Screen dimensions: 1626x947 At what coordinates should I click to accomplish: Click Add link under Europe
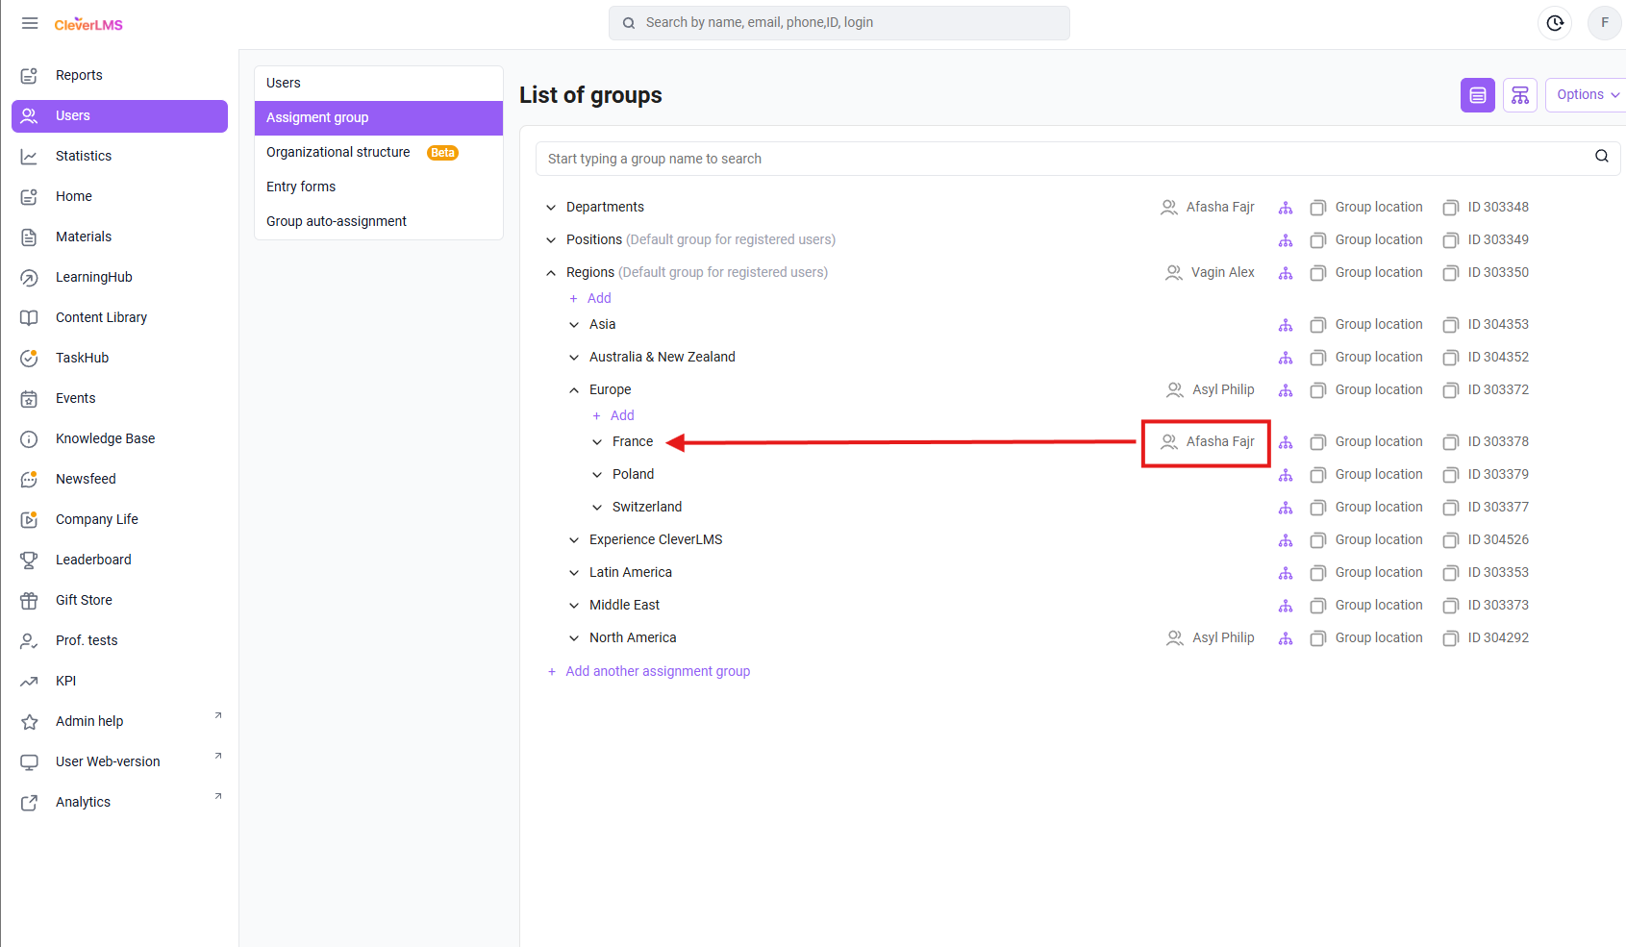pos(621,415)
